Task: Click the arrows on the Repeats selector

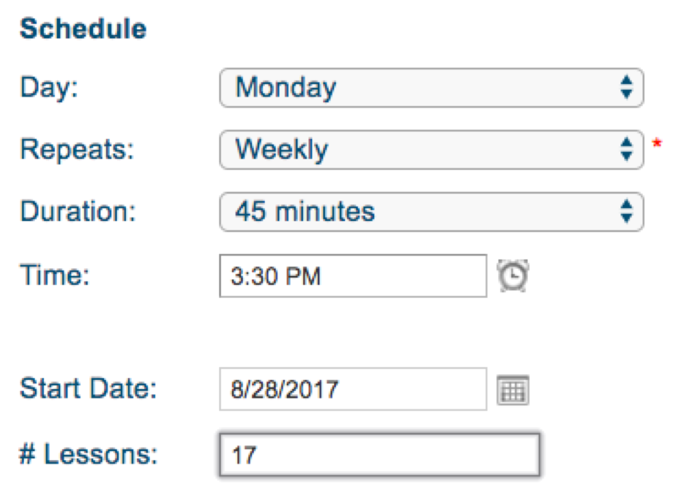Action: [x=626, y=149]
